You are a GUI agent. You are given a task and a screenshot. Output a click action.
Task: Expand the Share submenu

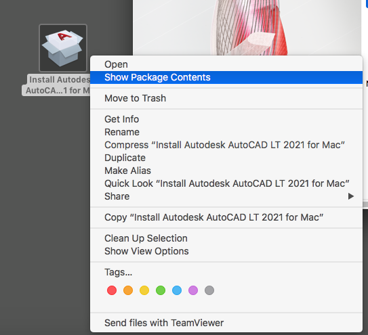click(x=226, y=196)
